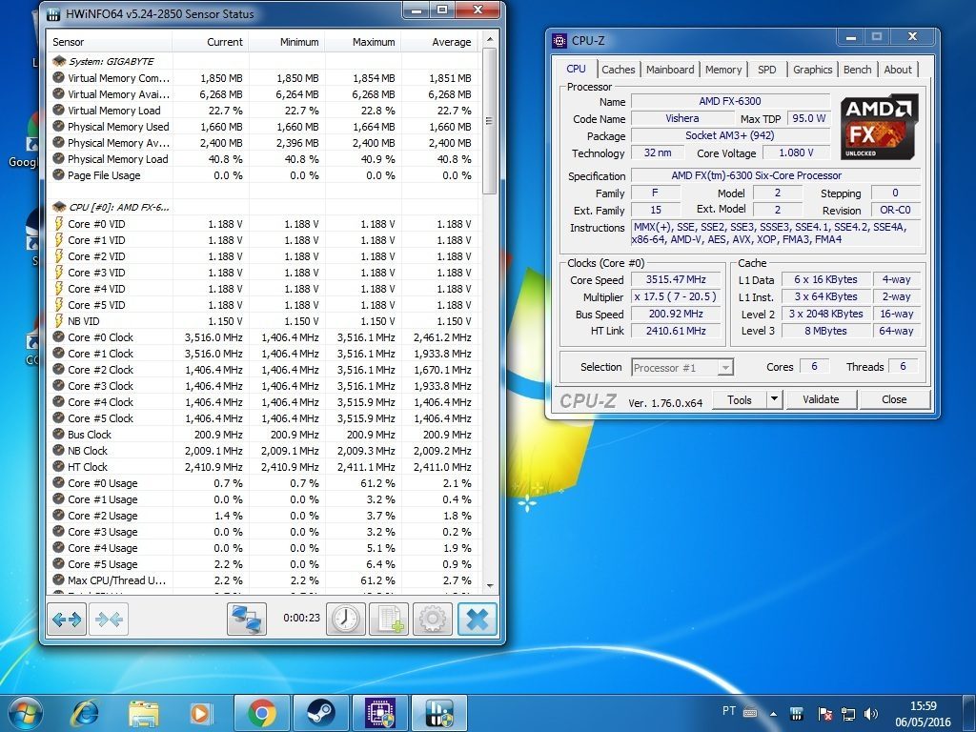Viewport: 976px width, 732px height.
Task: Click the lightning icon beside Core #0 VID
Action: coord(59,223)
